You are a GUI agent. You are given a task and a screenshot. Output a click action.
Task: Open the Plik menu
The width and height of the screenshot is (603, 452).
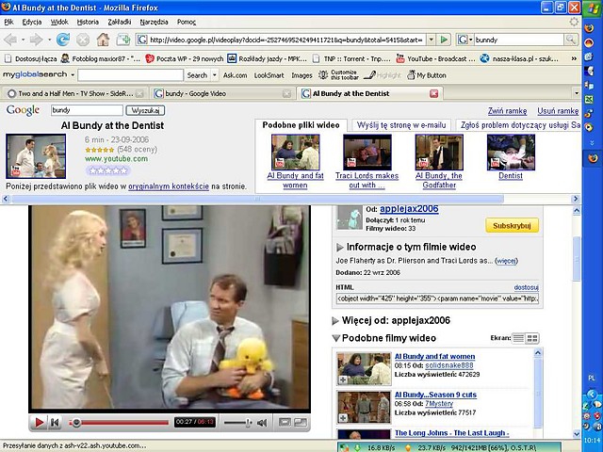8,22
